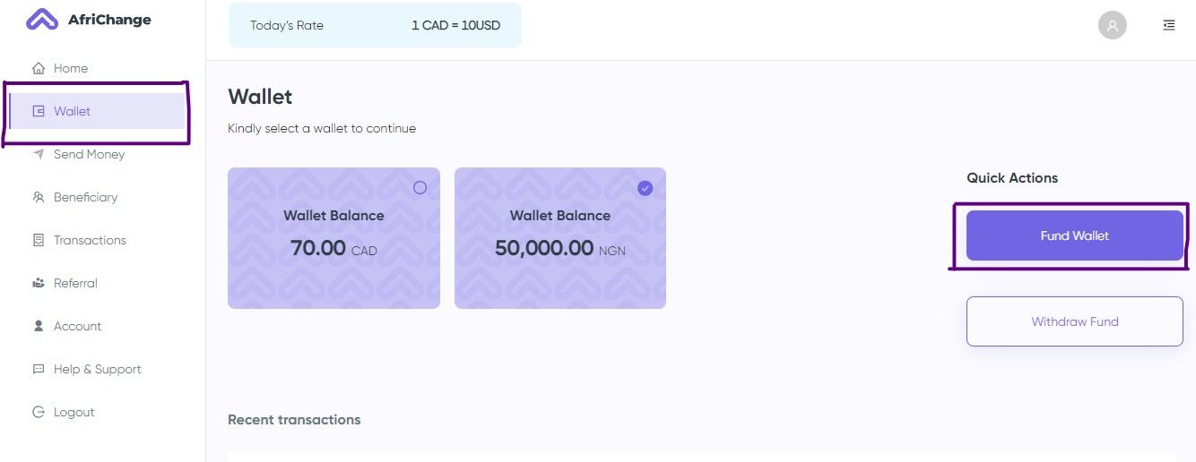Click the Fund Wallet button
This screenshot has height=462, width=1196.
click(1075, 235)
